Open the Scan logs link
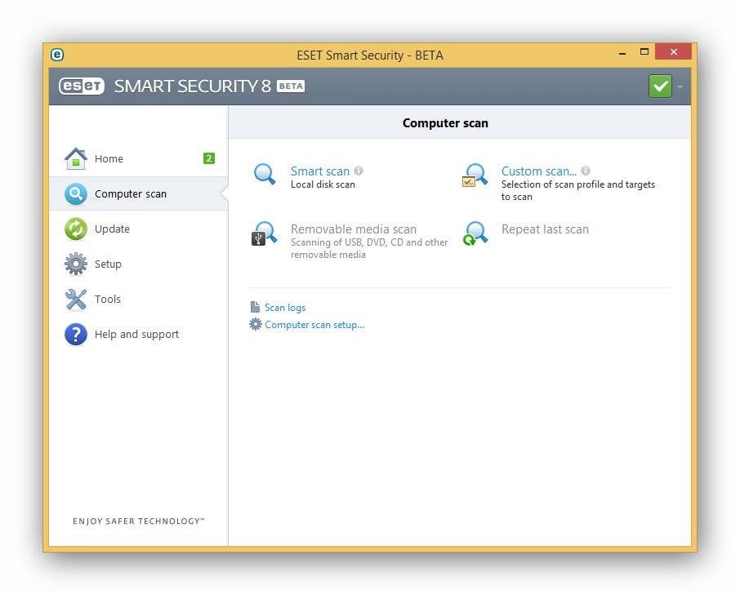Image resolution: width=740 pixels, height=595 pixels. 285,308
